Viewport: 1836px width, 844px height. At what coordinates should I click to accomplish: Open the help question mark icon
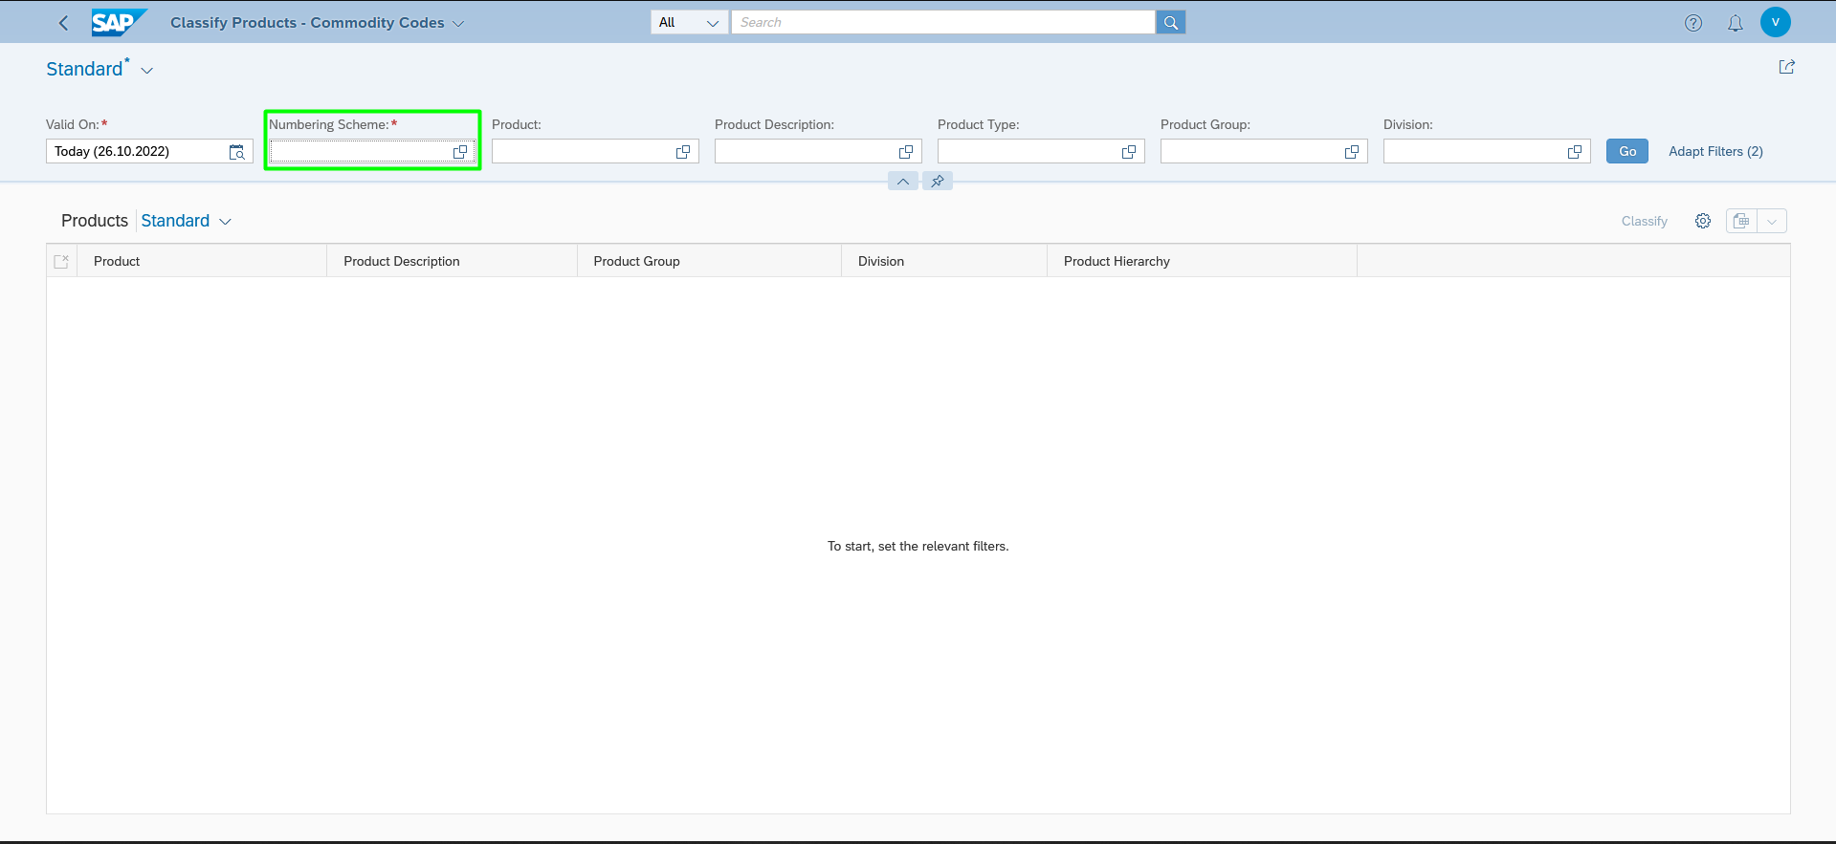[x=1693, y=23]
